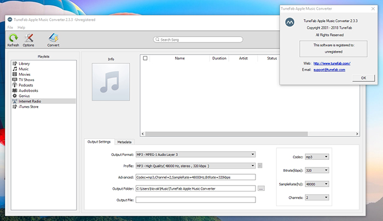Open the Profile dropdown list
Viewport: 383px width, 221px height.
point(196,166)
